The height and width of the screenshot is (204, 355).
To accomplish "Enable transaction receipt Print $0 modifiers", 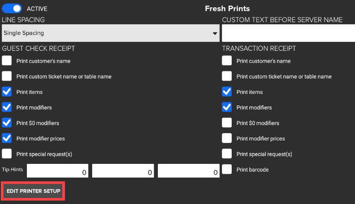I will (227, 123).
